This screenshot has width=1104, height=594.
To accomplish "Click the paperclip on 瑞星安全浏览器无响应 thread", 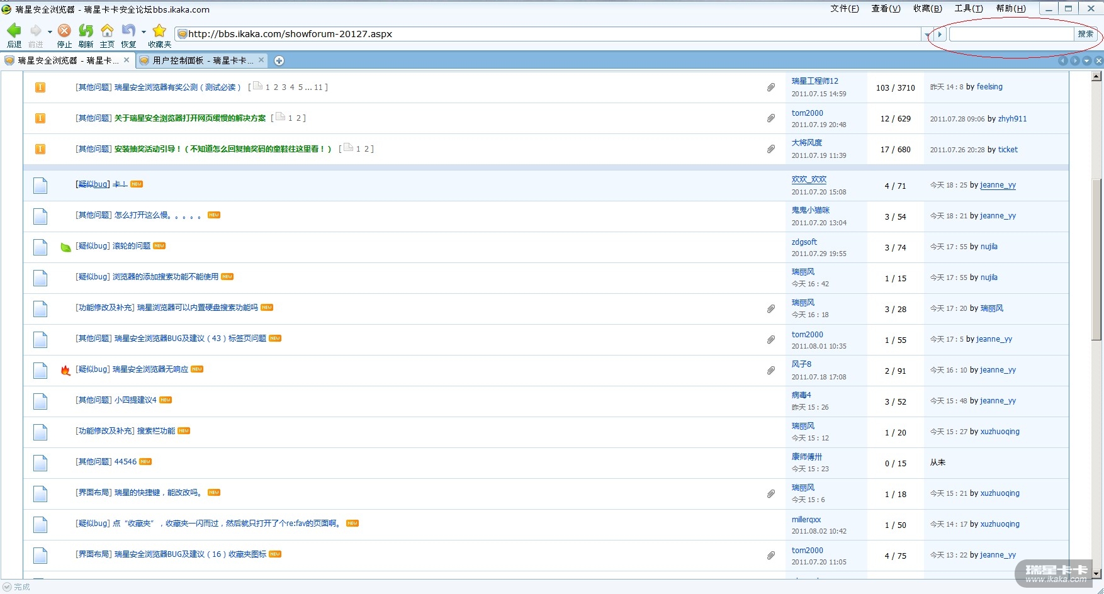I will point(771,371).
